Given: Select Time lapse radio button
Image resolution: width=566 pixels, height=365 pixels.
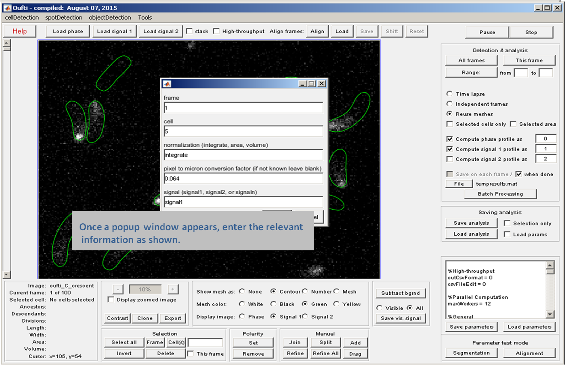Looking at the screenshot, I should [449, 94].
